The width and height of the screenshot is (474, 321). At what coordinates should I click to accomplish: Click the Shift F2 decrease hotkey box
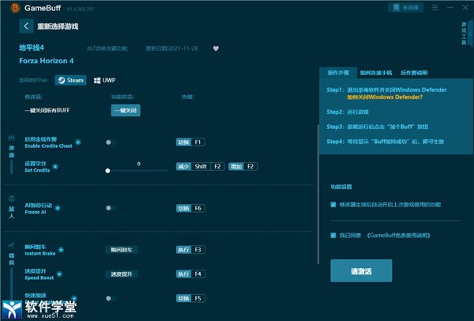coord(201,166)
